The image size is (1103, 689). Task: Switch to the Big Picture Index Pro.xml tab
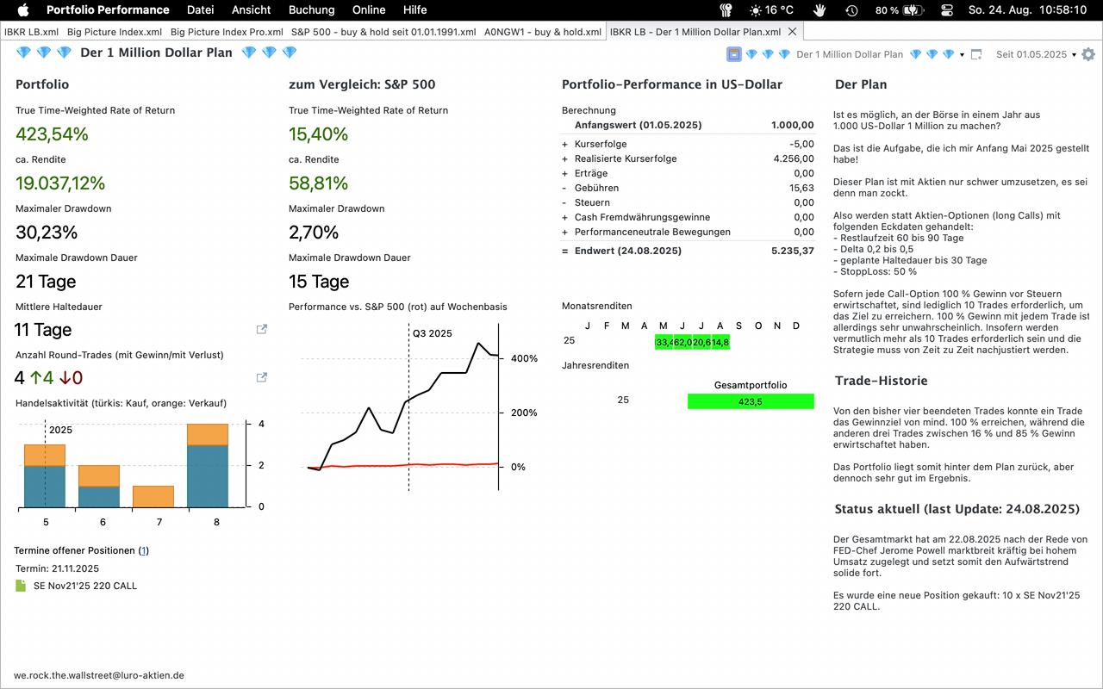227,32
